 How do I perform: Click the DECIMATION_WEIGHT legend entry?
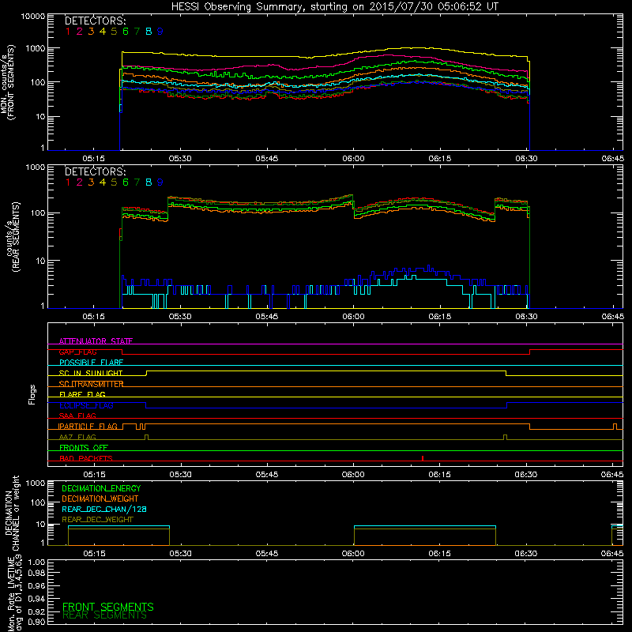(x=100, y=498)
